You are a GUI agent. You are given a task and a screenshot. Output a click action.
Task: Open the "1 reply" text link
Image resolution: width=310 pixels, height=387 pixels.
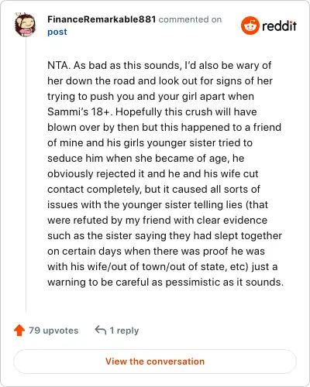coord(124,330)
